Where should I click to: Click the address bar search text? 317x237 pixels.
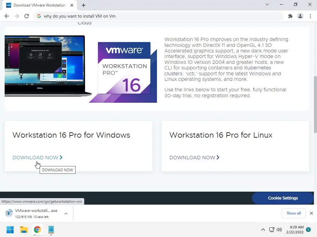pos(80,16)
